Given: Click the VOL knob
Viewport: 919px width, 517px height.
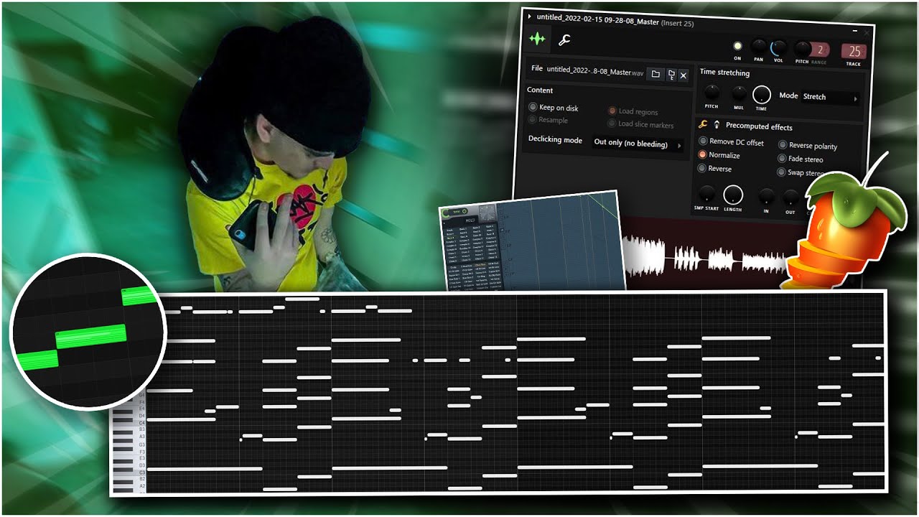Looking at the screenshot, I should point(778,49).
